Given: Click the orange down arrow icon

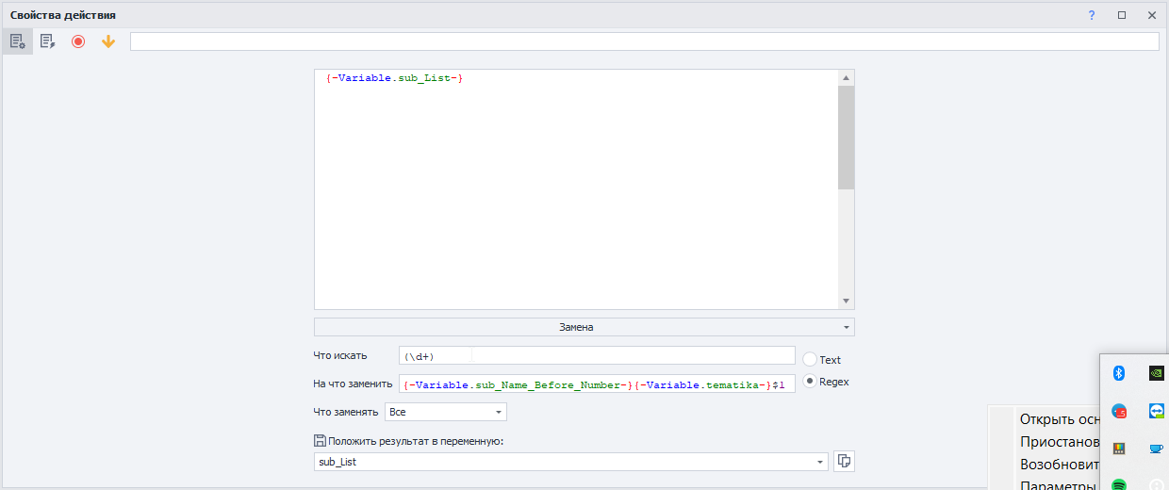Looking at the screenshot, I should [108, 41].
